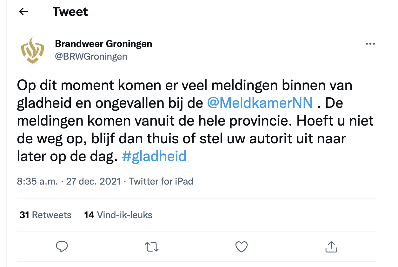View the 14 Vind-ik-leuks list
The height and width of the screenshot is (267, 398).
point(118,215)
